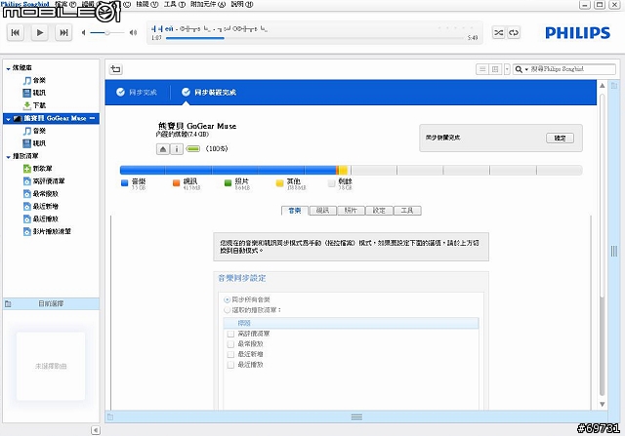
Task: Open the 工具(T) menu
Action: pyautogui.click(x=175, y=4)
